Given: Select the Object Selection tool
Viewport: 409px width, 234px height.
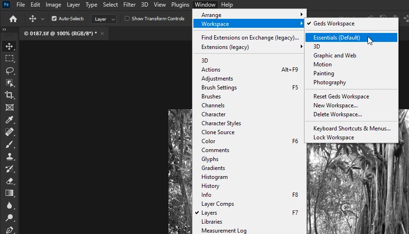Looking at the screenshot, I should pyautogui.click(x=9, y=83).
